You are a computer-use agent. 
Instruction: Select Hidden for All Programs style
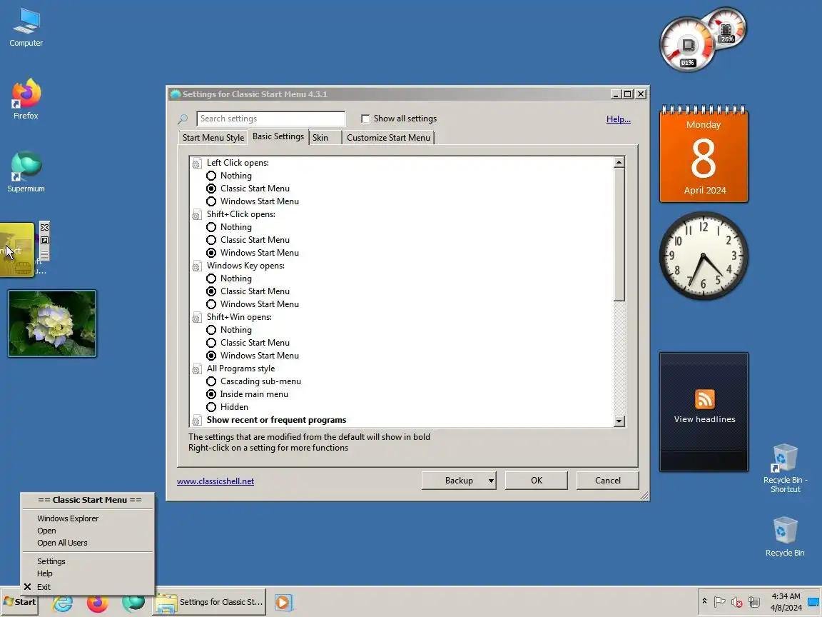211,407
